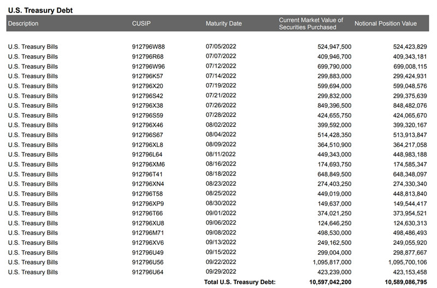Click market value 299,883,000

[x=334, y=76]
